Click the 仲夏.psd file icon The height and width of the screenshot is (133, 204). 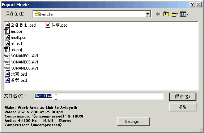[48, 25]
